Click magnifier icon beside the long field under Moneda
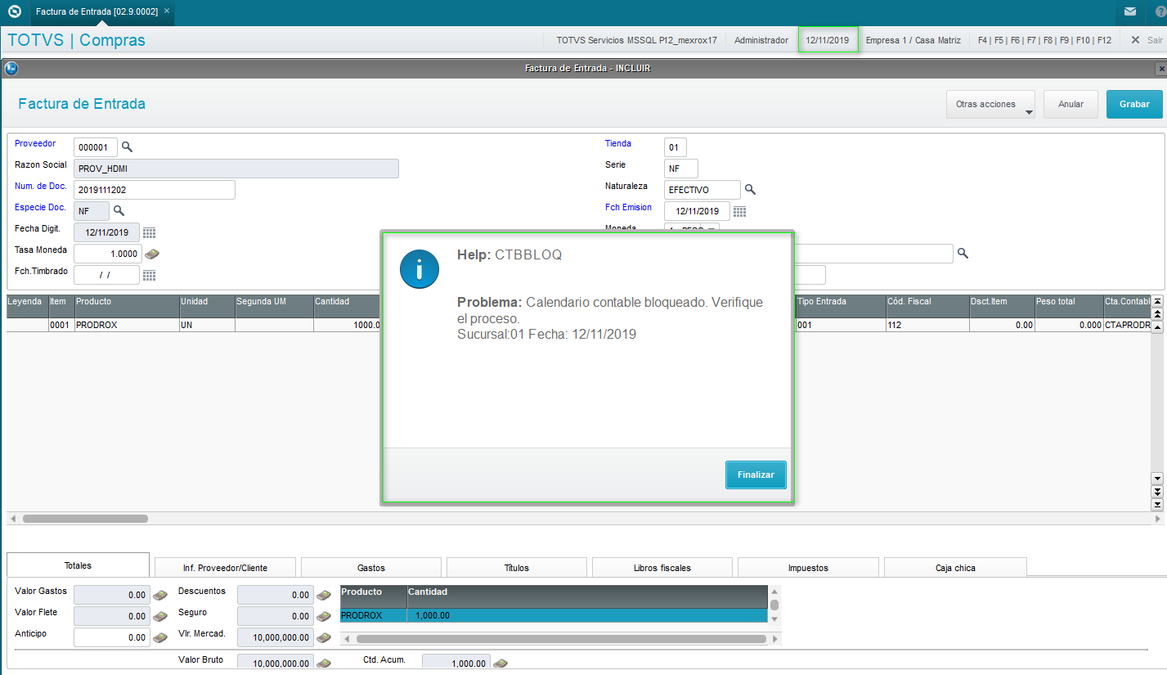This screenshot has width=1167, height=675. 963,254
